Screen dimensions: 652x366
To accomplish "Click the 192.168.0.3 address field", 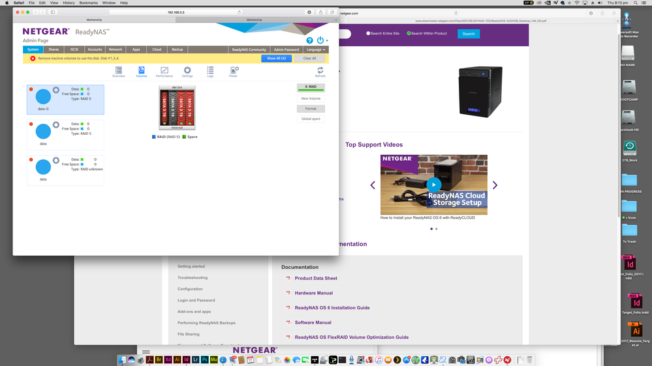I will tap(176, 12).
